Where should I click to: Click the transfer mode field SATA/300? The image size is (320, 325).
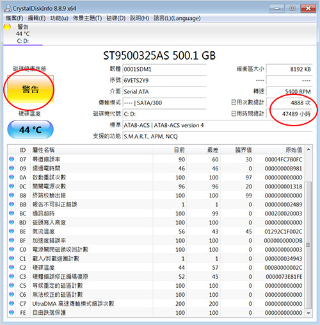click(164, 103)
